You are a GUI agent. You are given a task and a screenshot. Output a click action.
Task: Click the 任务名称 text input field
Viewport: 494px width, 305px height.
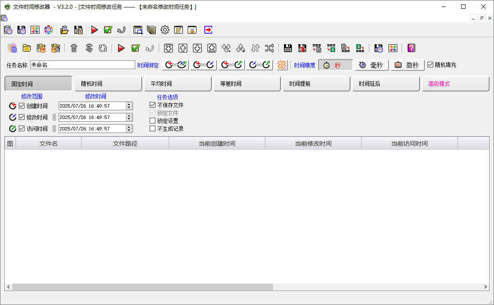82,65
